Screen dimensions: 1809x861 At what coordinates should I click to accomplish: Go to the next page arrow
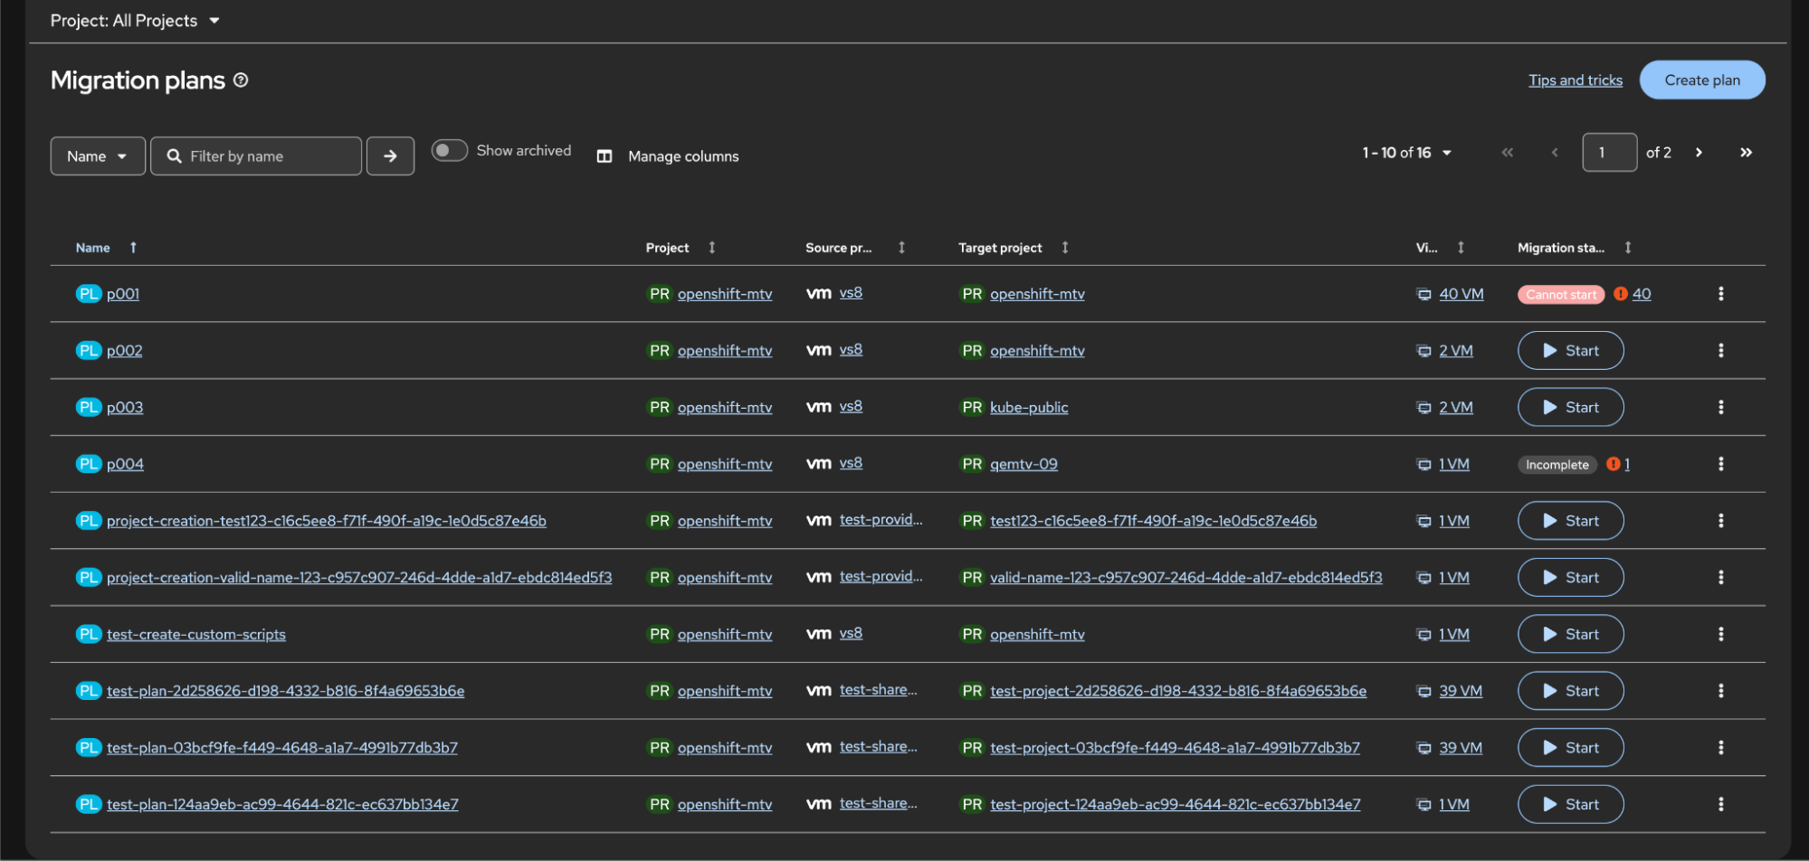1699,153
